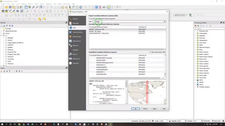Screen dimensions: 225x126
Task: Switch to the Temporal tab
Action: click(x=77, y=63)
